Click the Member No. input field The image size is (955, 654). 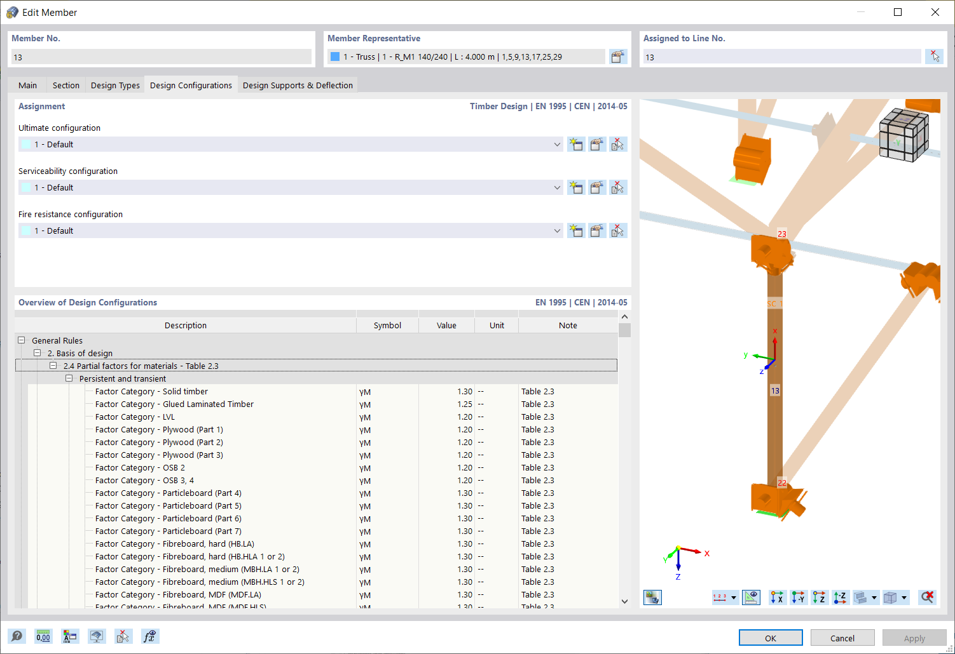point(161,57)
